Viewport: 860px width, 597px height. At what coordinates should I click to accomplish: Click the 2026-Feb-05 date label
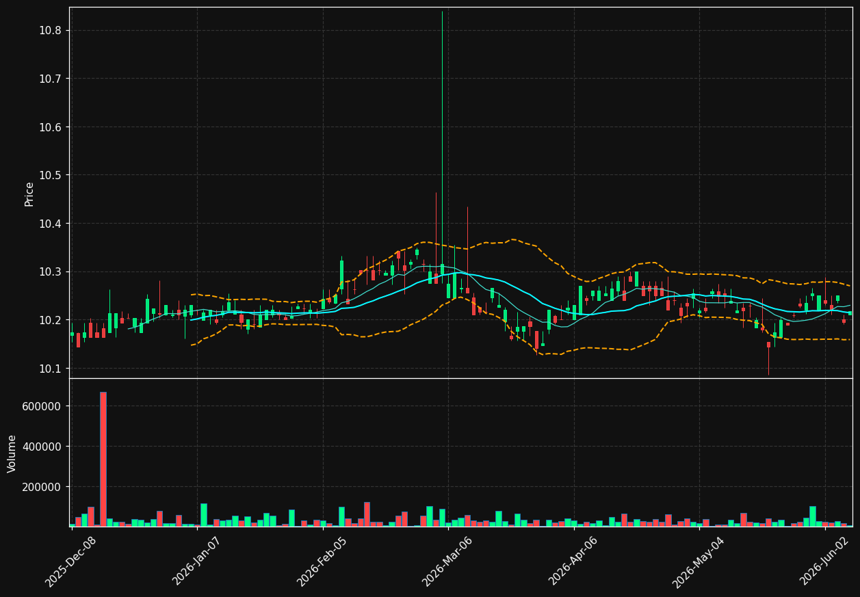coord(322,561)
